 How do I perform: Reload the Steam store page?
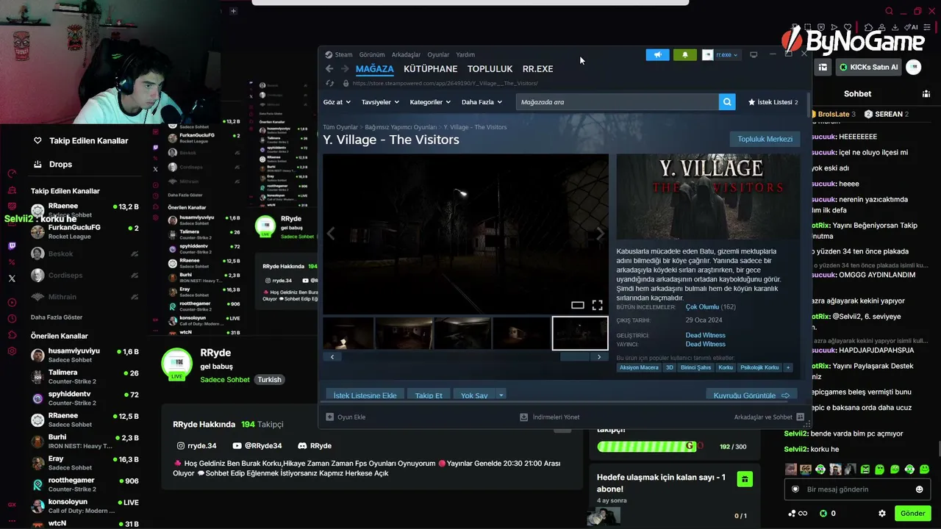(329, 84)
